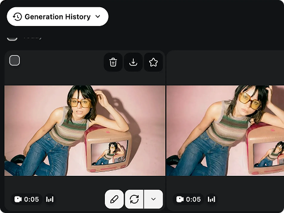Image resolution: width=284 pixels, height=213 pixels.
Task: Open the second video thumbnail
Action: 225,130
